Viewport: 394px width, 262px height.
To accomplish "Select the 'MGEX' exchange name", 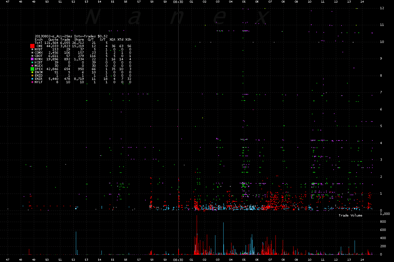I will tap(39, 65).
